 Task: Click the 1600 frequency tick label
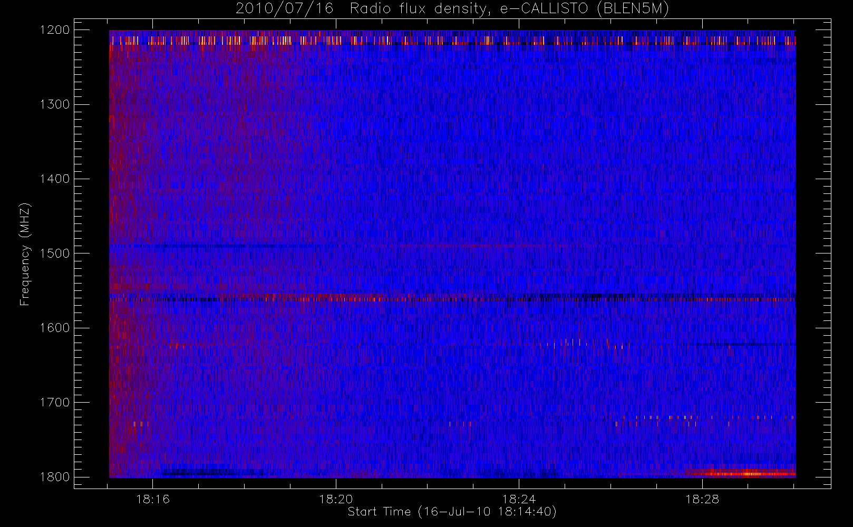click(x=55, y=328)
